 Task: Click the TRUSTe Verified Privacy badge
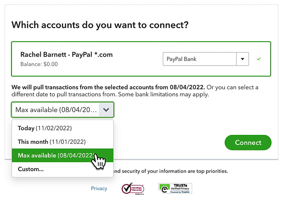click(175, 188)
